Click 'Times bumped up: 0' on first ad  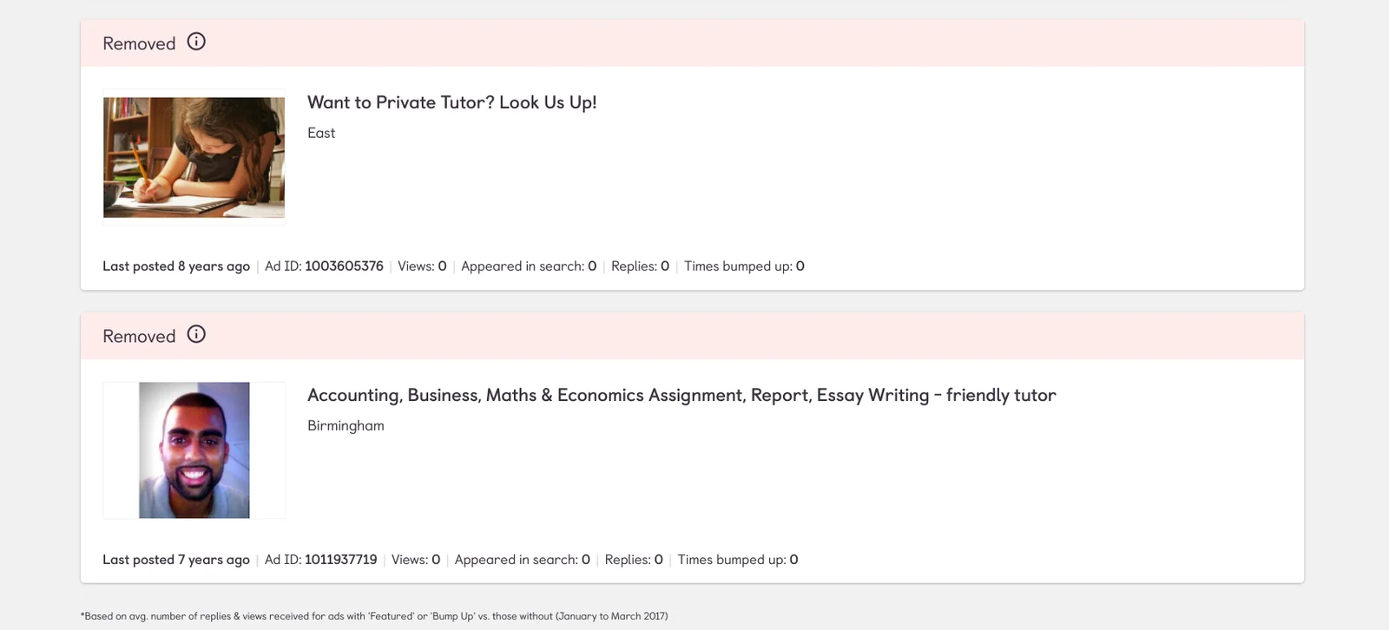[x=744, y=266]
